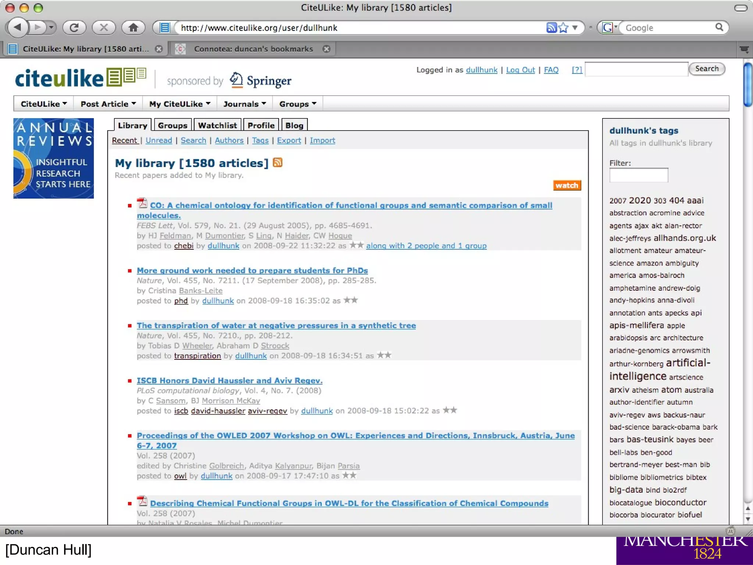Image resolution: width=753 pixels, height=565 pixels.
Task: Click the Log Out link
Action: (x=520, y=70)
